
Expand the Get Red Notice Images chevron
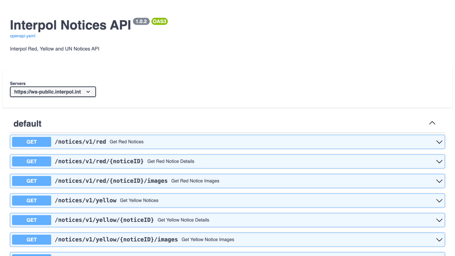[x=439, y=181]
